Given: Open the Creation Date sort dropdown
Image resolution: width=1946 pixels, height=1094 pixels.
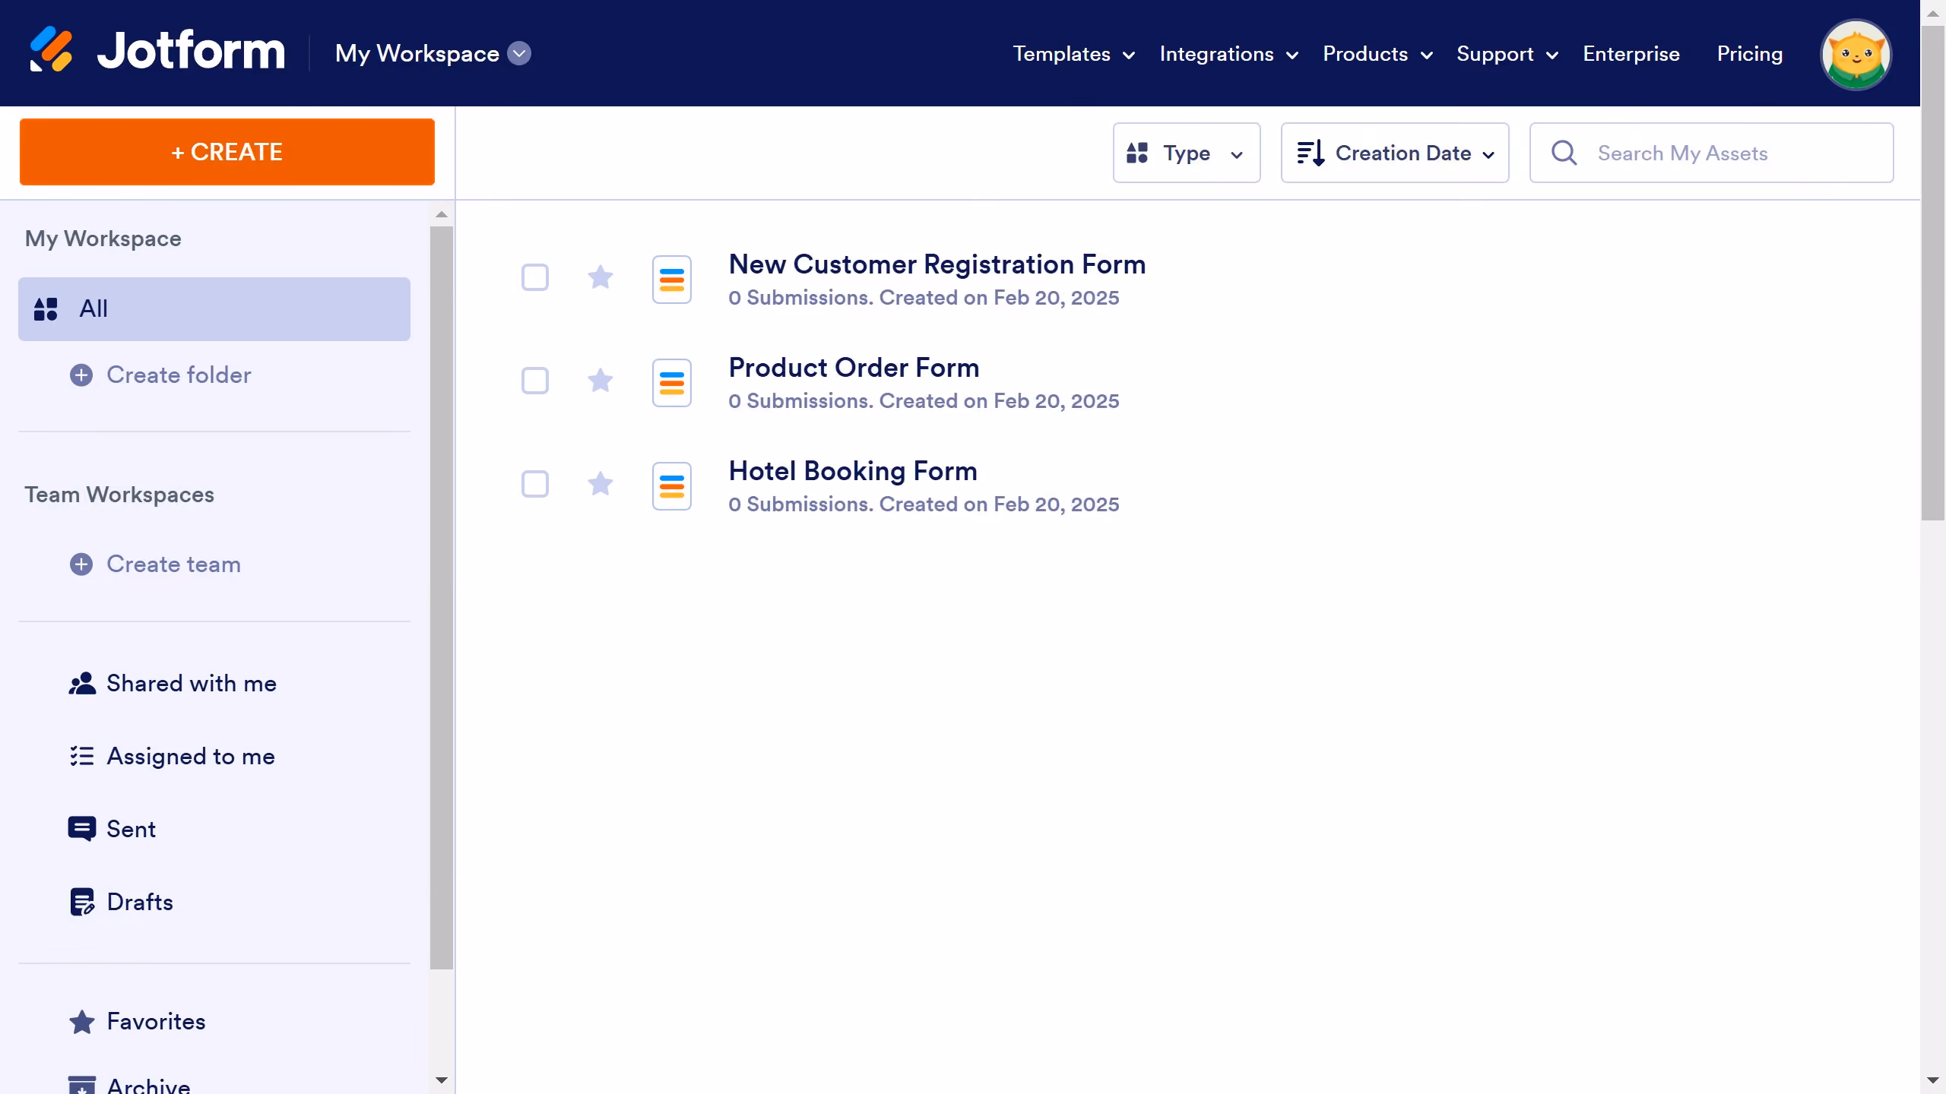Looking at the screenshot, I should 1395,153.
